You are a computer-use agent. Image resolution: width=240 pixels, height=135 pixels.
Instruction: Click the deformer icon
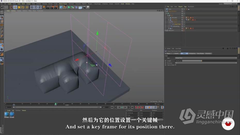(76, 7)
